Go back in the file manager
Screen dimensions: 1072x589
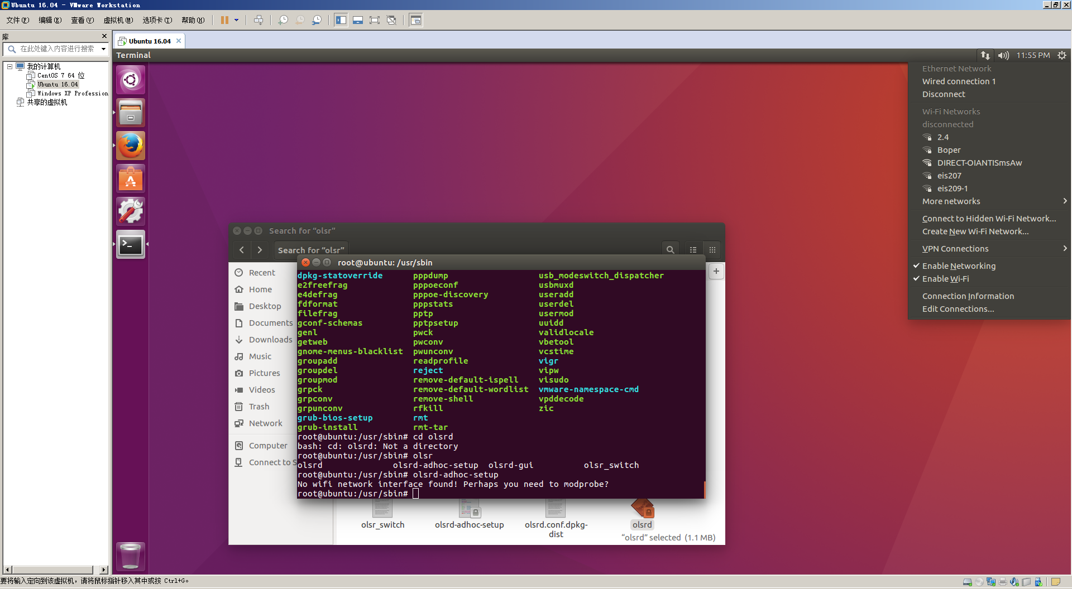(x=242, y=250)
